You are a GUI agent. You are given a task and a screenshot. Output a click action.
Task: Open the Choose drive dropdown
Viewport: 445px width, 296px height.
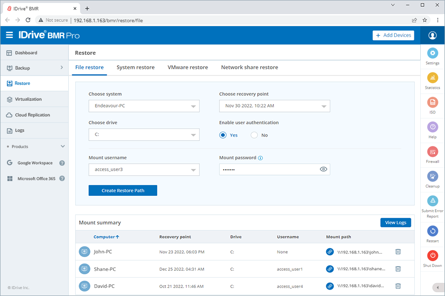point(144,135)
